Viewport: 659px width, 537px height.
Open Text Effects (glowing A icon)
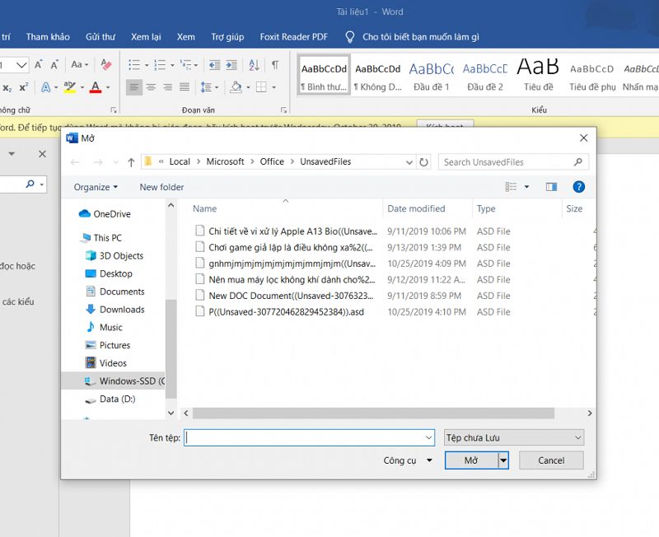coord(45,86)
